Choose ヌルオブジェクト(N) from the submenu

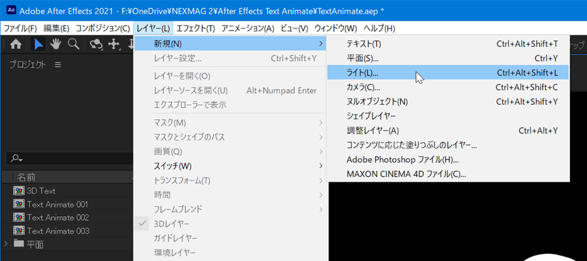click(448, 102)
